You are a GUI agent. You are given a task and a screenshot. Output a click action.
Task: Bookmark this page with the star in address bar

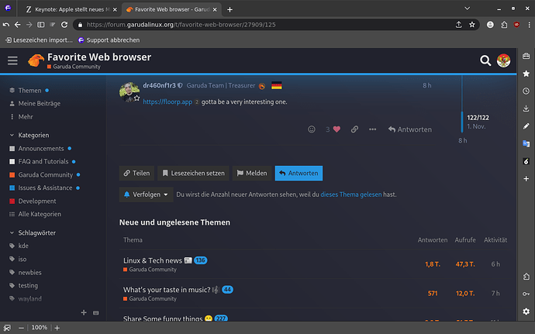[x=472, y=25]
